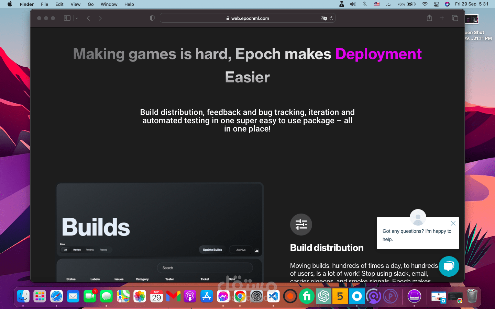Click the pink 'Deployment' word in headline
The height and width of the screenshot is (309, 495).
click(378, 54)
